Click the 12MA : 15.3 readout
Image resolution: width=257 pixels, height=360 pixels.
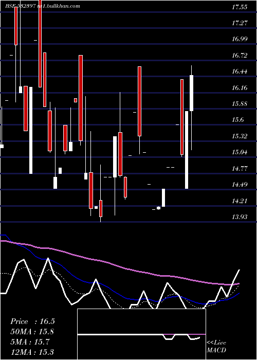[x=32, y=352]
